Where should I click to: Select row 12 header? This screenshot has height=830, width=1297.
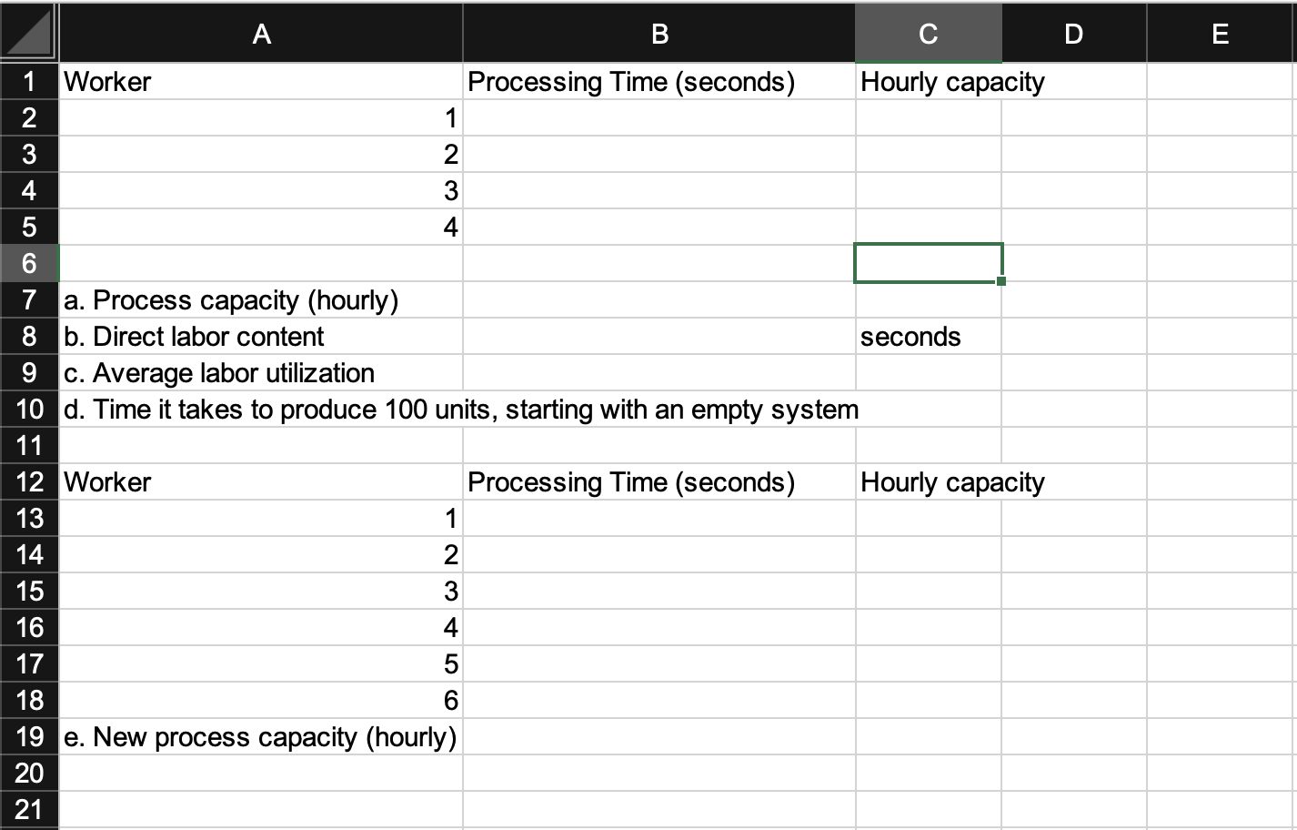coord(28,481)
